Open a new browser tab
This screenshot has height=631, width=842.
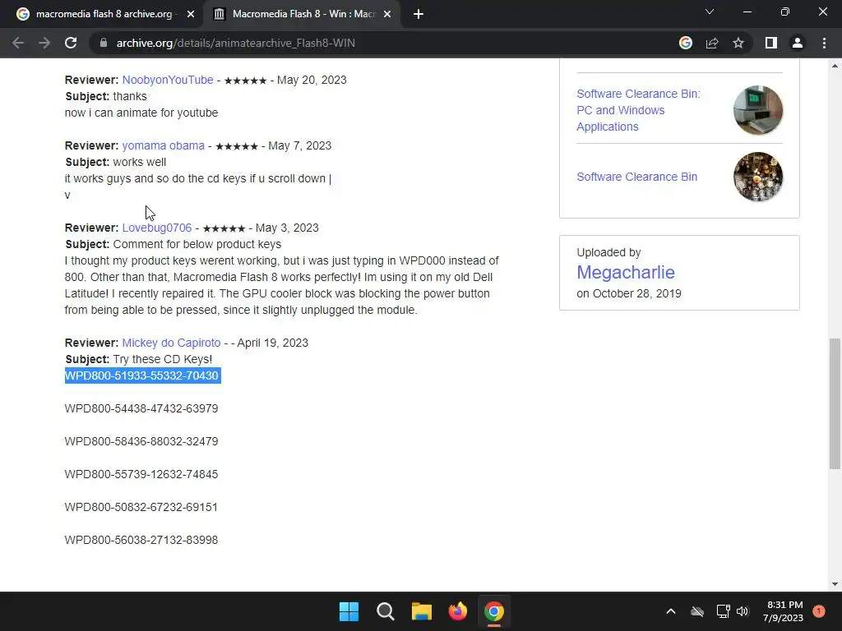[x=419, y=14]
